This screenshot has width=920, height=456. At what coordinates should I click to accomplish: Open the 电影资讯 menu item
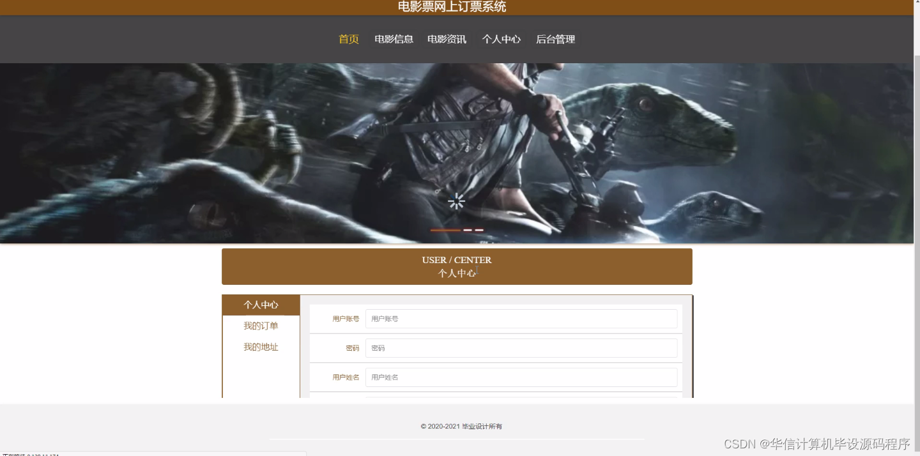tap(447, 39)
